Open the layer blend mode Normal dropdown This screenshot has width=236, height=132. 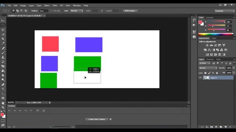[x=208, y=68]
